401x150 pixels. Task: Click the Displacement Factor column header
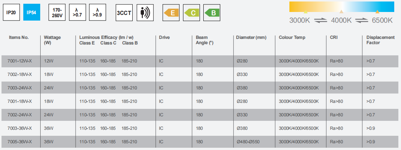pyautogui.click(x=381, y=40)
